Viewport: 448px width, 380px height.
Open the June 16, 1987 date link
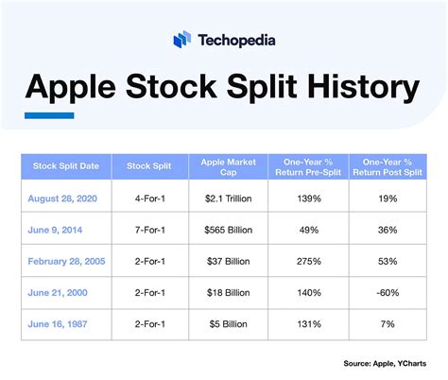pos(58,324)
